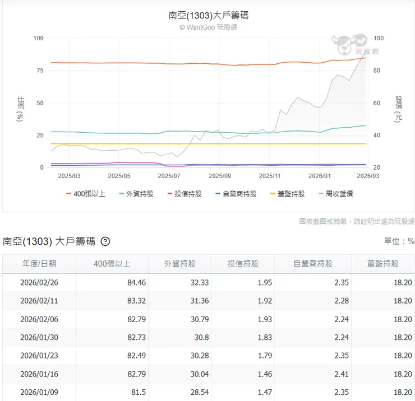Viewport: 415px width, 401px height.
Task: Click the 投信持股 value 1.92
Action: pyautogui.click(x=265, y=301)
